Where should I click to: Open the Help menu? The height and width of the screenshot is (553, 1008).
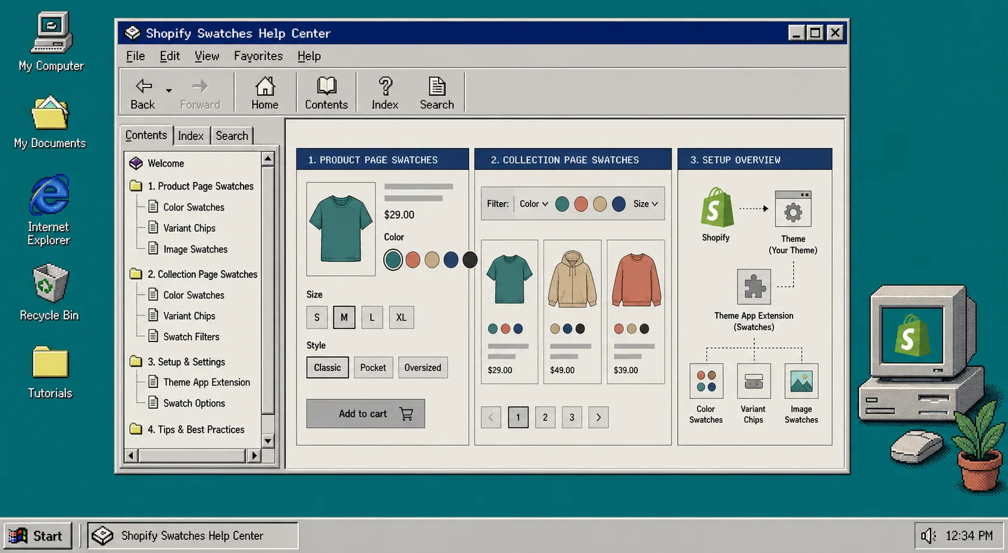click(309, 56)
